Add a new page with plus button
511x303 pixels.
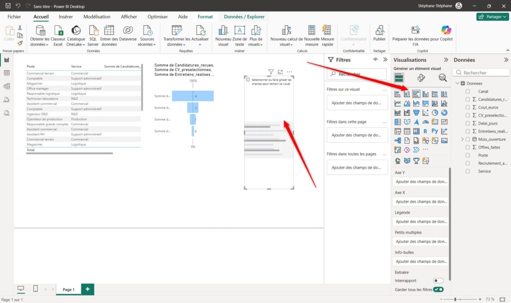coord(87,289)
